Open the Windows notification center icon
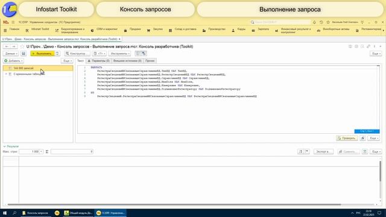386x217 pixels. [x=379, y=213]
